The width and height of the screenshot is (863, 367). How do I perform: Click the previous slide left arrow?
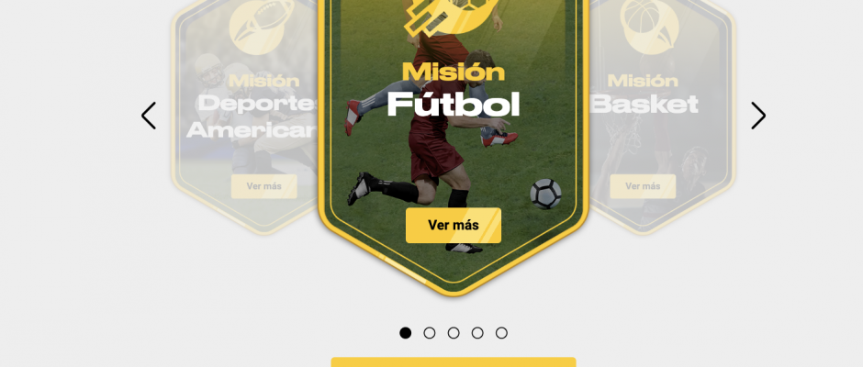click(x=149, y=116)
